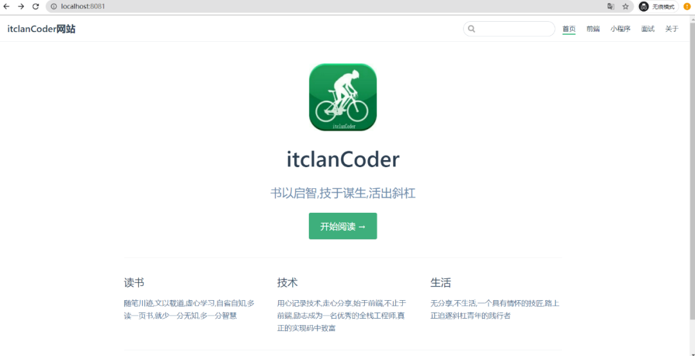
Task: Click the paragraph starting 无分享,不生活
Action: (x=495, y=310)
